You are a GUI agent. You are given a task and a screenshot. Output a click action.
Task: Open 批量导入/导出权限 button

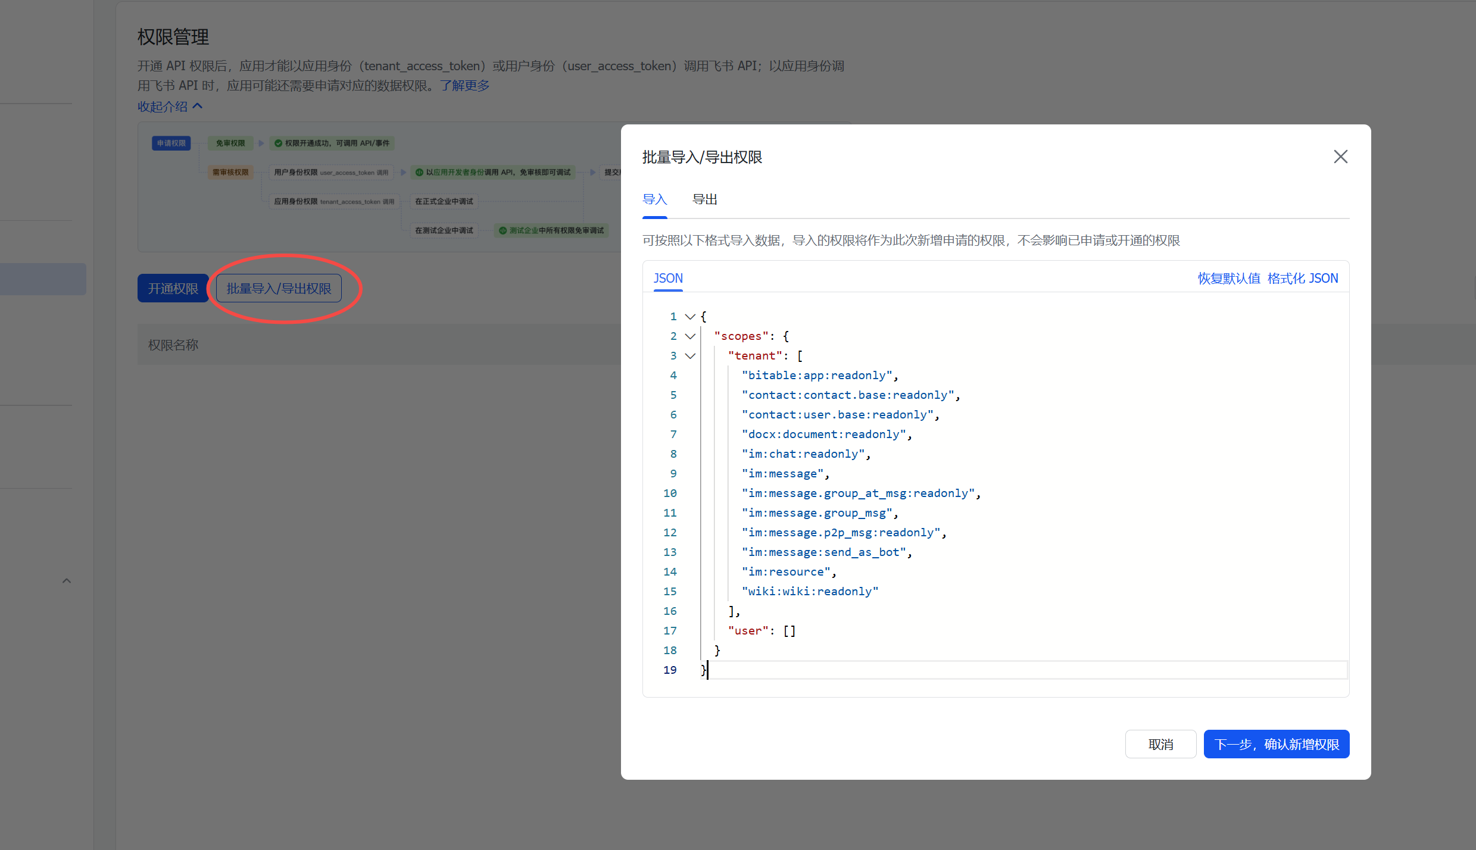(x=279, y=288)
